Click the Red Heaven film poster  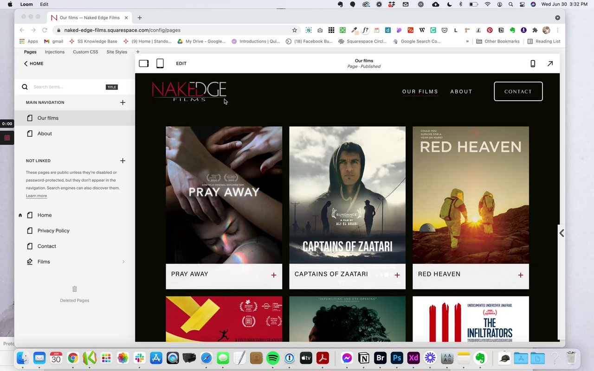471,195
